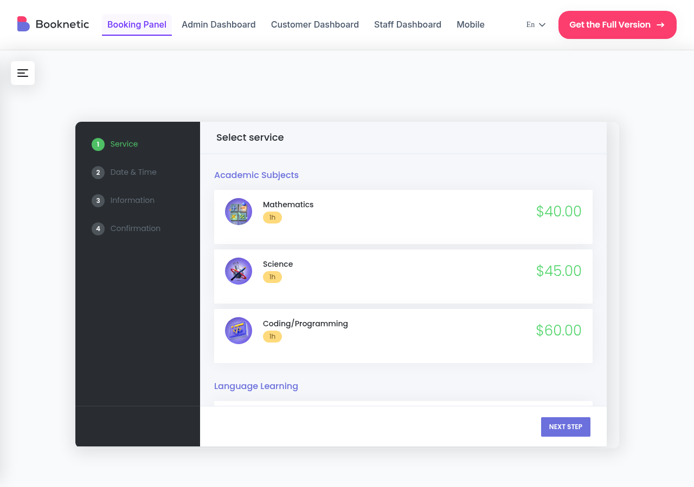Click the $45.00 Science price
The width and height of the screenshot is (694, 487).
click(x=559, y=271)
